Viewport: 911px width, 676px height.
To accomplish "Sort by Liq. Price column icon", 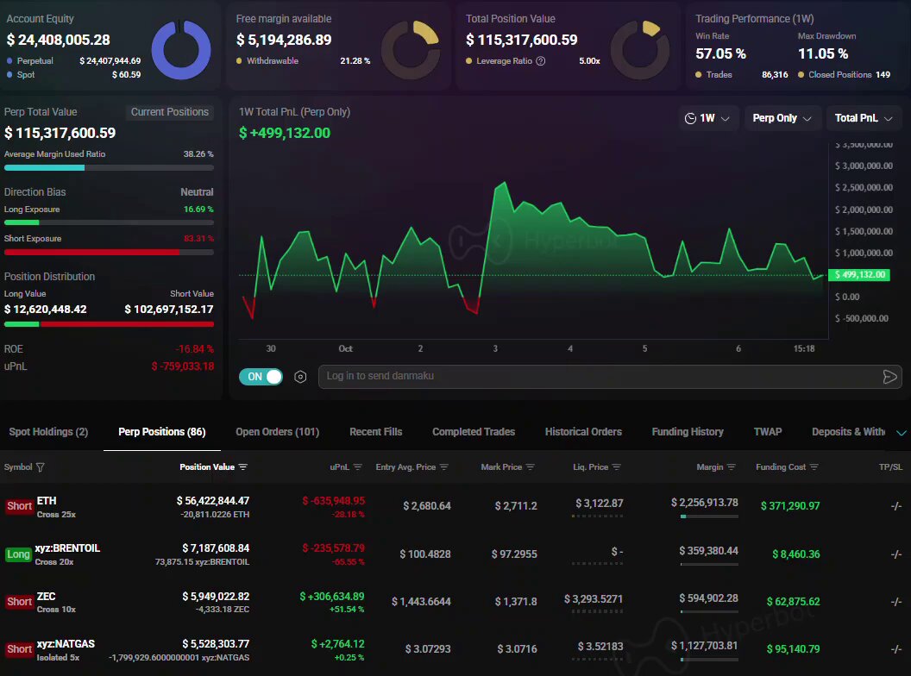I will coord(617,467).
